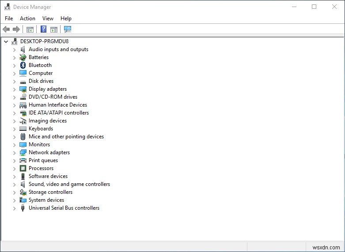Screen dimensions: 345x252
Task: Click the Storage controllers icon
Action: (x=23, y=192)
